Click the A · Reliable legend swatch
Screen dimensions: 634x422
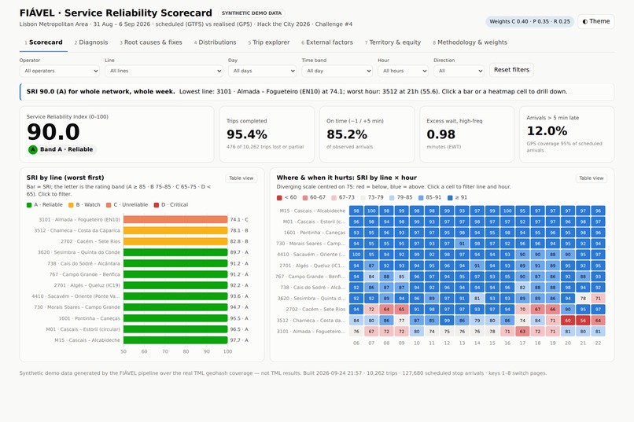pyautogui.click(x=29, y=205)
